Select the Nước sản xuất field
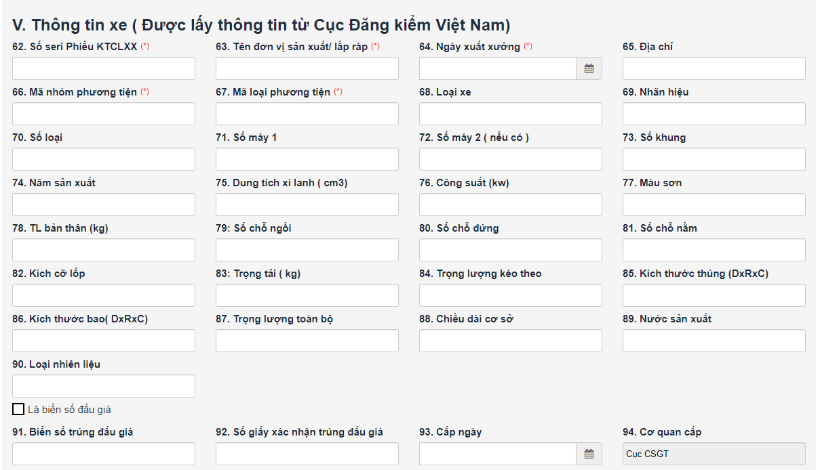 pos(714,341)
